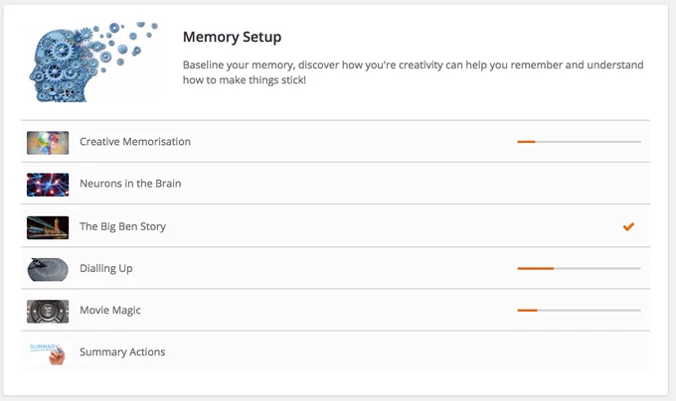Open the Creative Memorisation thumbnail
Viewport: 676px width, 401px height.
tap(48, 143)
